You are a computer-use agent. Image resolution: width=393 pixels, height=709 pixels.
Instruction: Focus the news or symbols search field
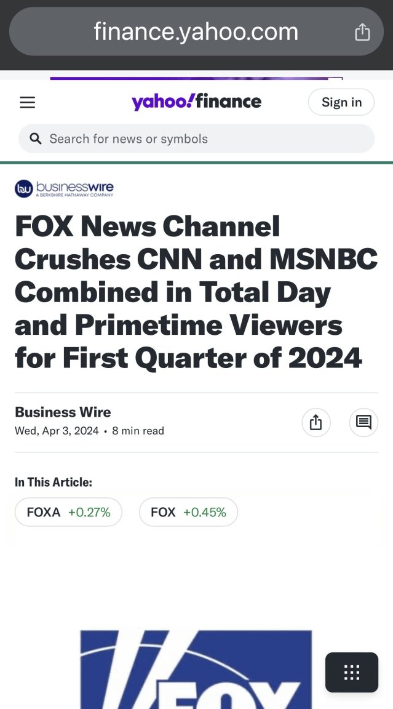coord(196,138)
